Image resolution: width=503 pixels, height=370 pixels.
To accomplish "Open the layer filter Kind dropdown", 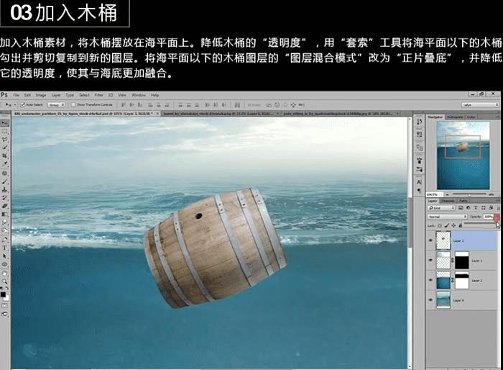I will 442,207.
